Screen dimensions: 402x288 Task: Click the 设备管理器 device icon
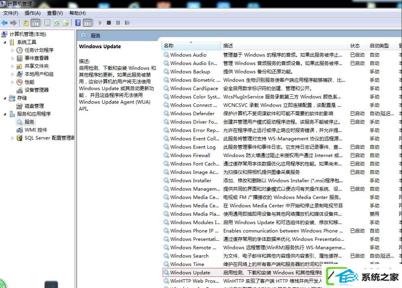[x=20, y=90]
